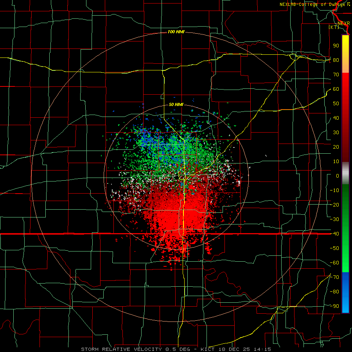Click the "14:15" time stamp
Viewport: 352px width, 352px height.
(x=262, y=349)
